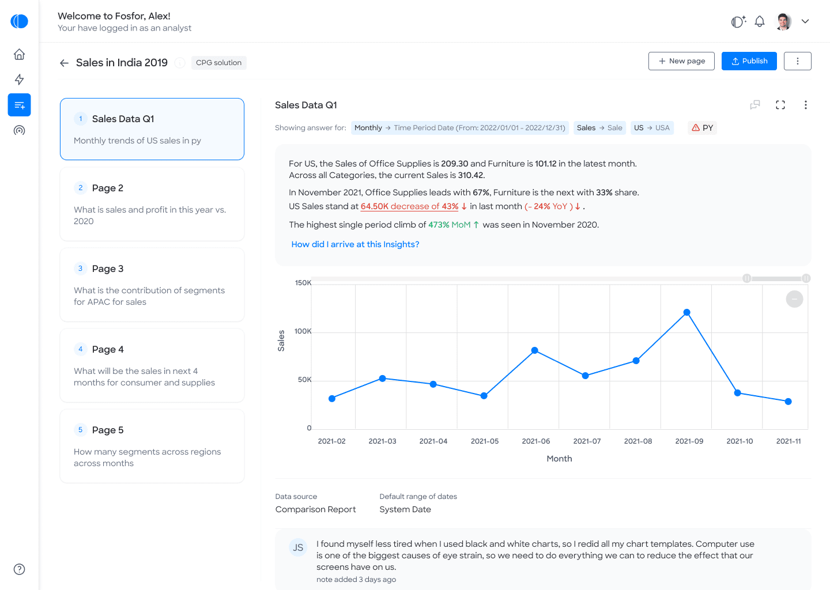
Task: Click the 'Sales in India 2019' title
Action: click(122, 63)
